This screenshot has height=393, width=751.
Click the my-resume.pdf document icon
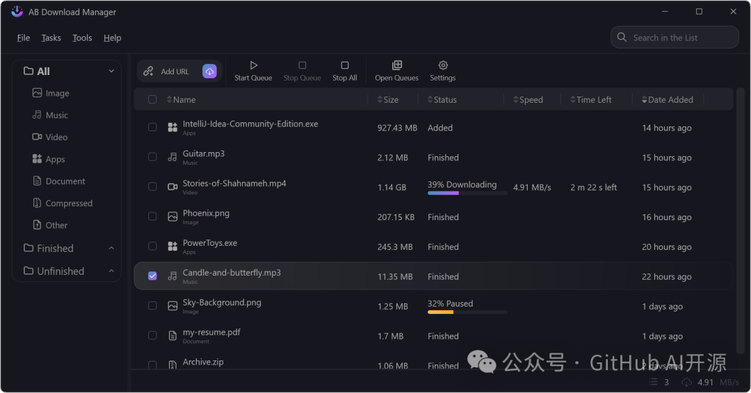pos(172,335)
